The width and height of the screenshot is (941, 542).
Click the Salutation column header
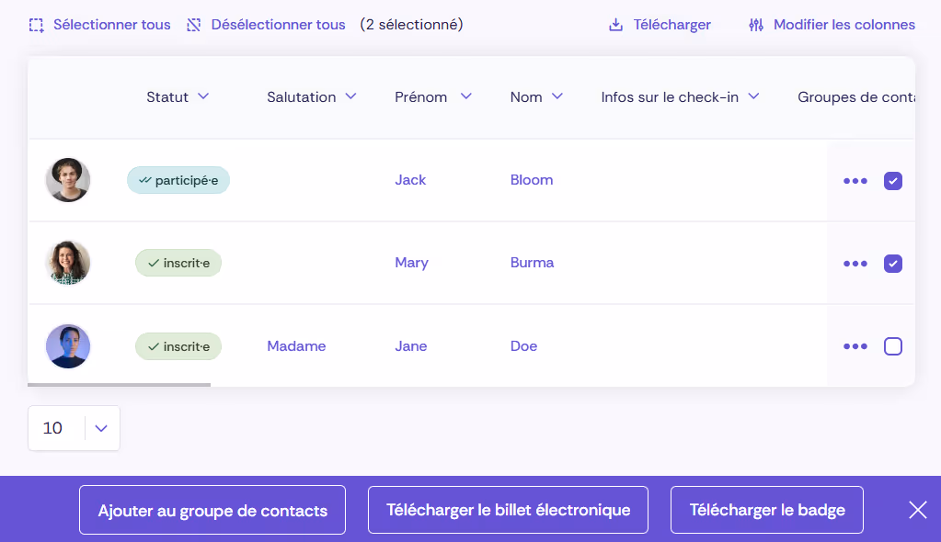(300, 96)
